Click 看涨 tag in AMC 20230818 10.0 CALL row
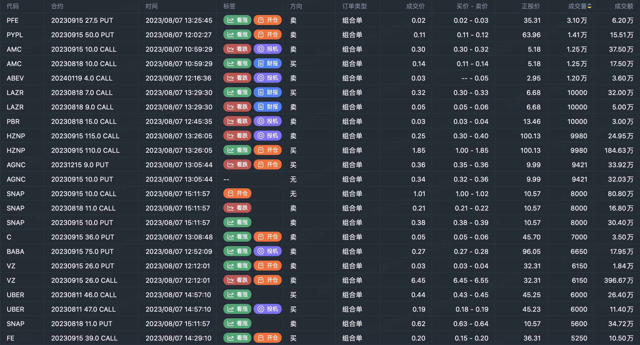The image size is (640, 345). click(237, 63)
